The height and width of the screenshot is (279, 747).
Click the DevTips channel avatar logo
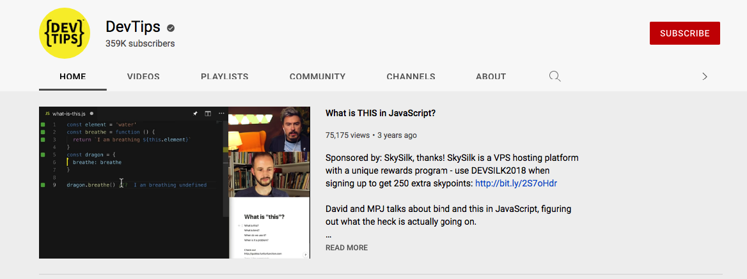coord(65,33)
